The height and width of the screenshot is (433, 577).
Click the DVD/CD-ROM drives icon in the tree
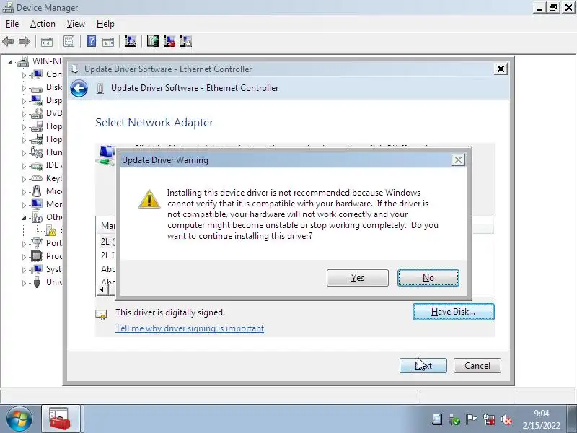[37, 113]
